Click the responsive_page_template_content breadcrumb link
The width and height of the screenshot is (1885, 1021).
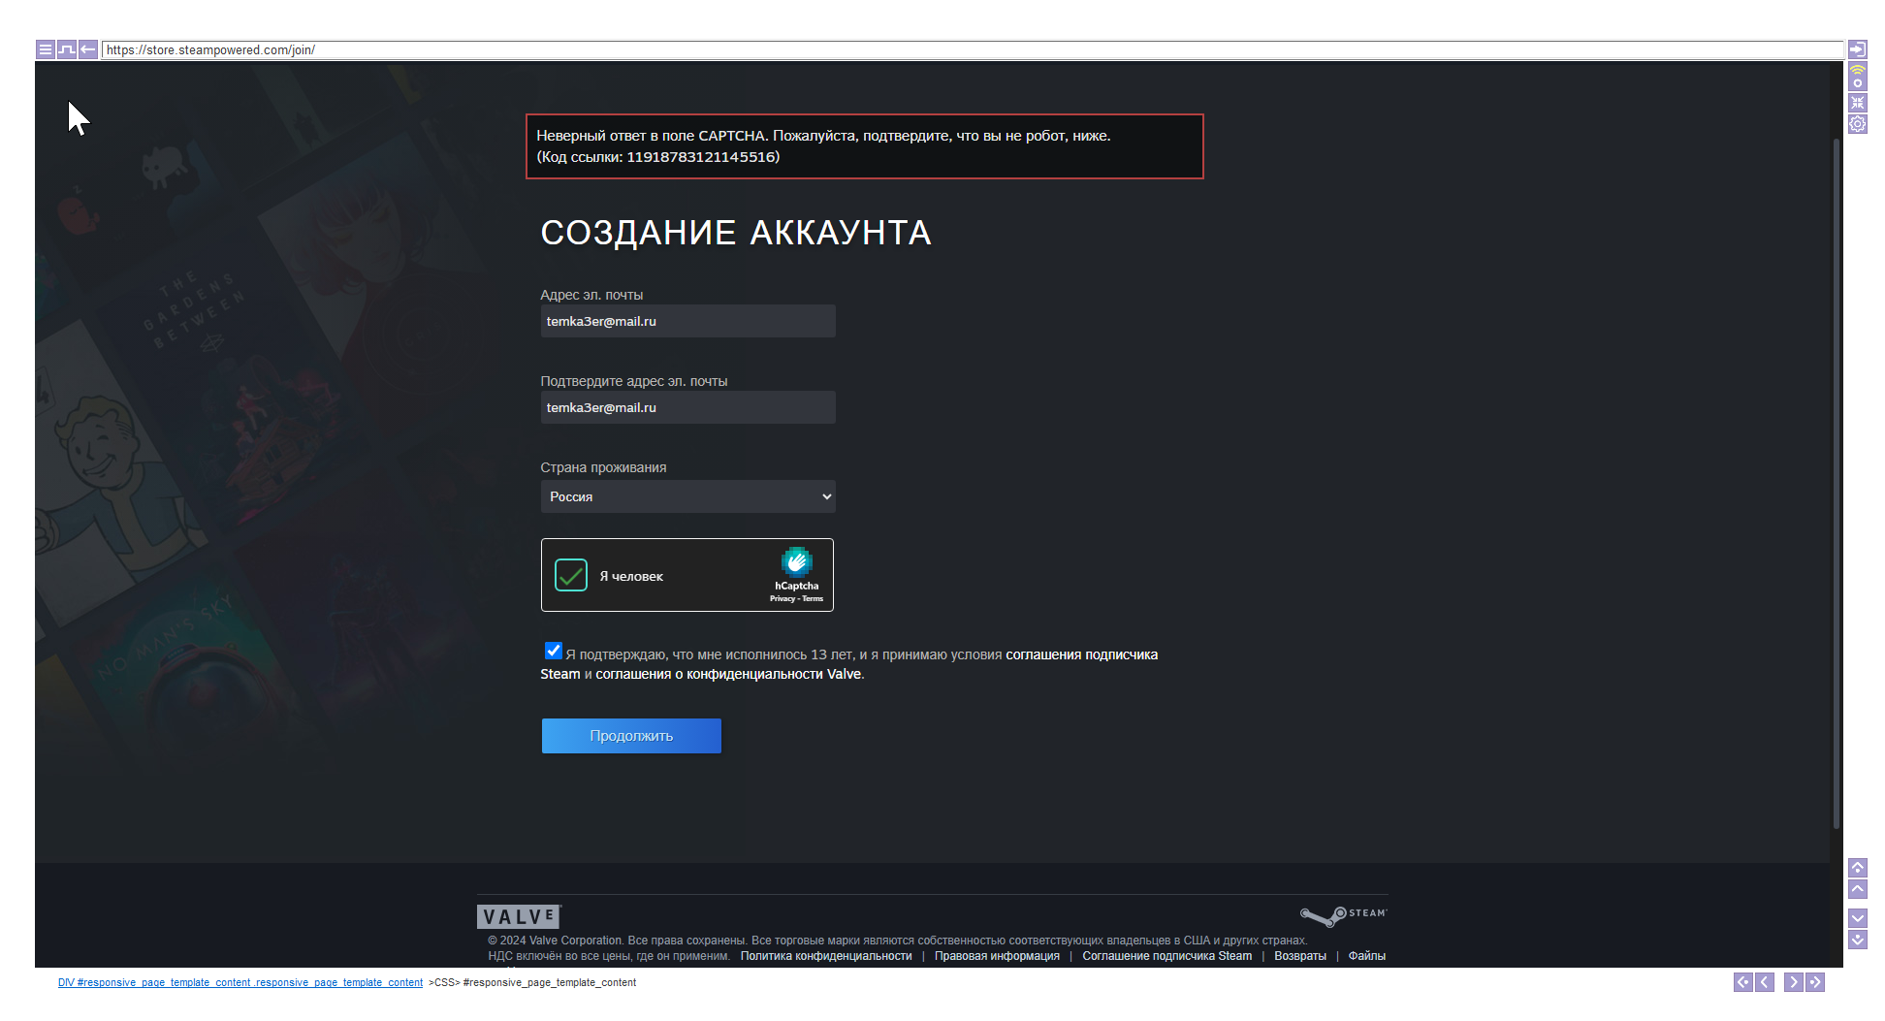[x=240, y=982]
